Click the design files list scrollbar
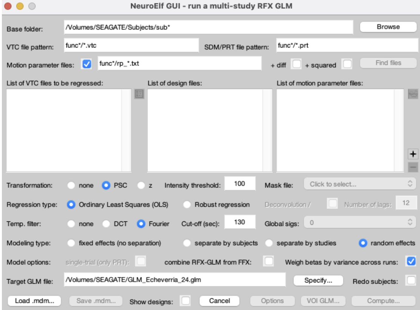Image resolution: width=420 pixels, height=310 pixels. click(x=267, y=130)
